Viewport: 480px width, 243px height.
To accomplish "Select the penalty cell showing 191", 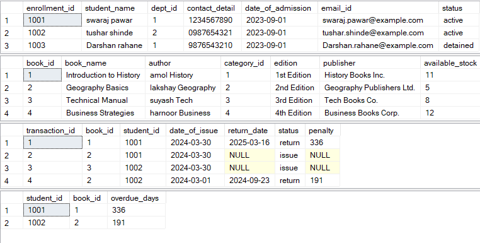I will 323,181.
